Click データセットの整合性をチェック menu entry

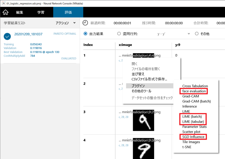[x=152, y=98]
